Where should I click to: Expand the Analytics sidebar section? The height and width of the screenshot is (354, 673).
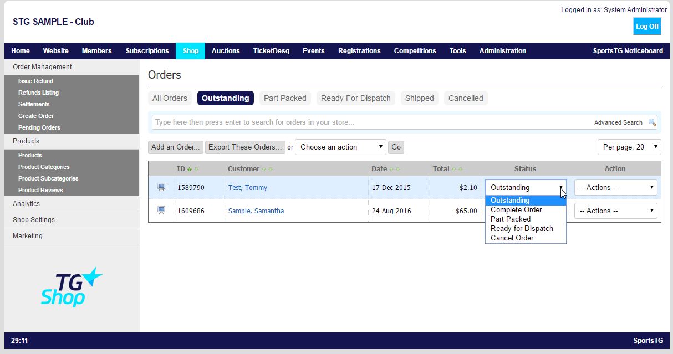(x=72, y=204)
